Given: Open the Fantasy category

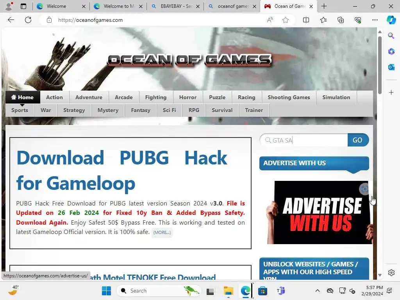Looking at the screenshot, I should 141,110.
